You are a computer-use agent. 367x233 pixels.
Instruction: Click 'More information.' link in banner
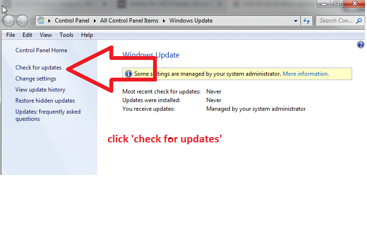click(306, 74)
